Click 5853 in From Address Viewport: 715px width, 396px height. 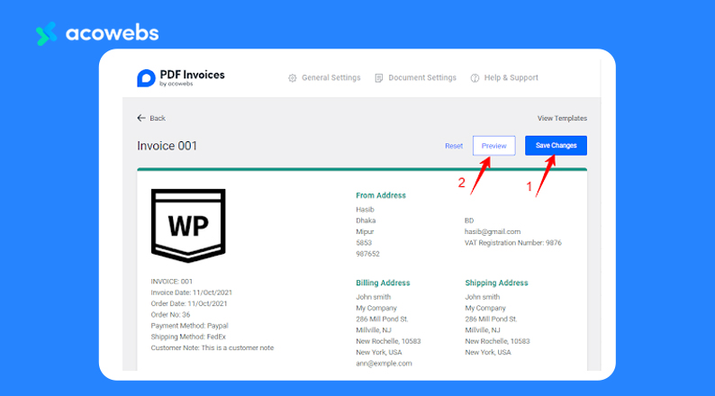[x=364, y=243]
